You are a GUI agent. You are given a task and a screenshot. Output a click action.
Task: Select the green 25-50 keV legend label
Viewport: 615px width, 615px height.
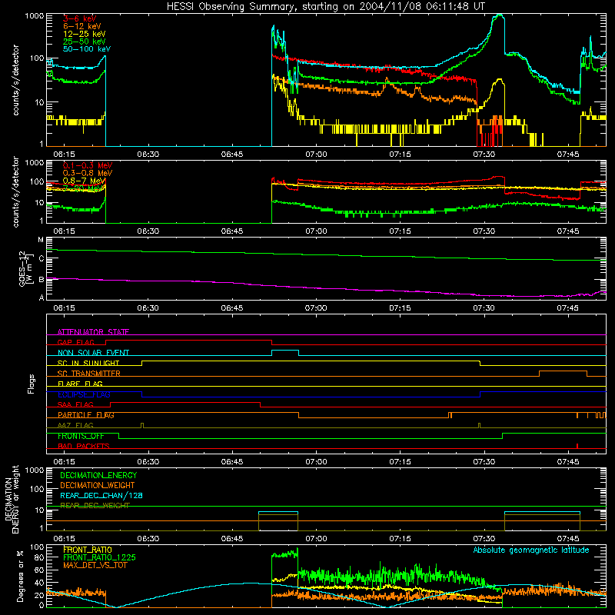tap(85, 42)
